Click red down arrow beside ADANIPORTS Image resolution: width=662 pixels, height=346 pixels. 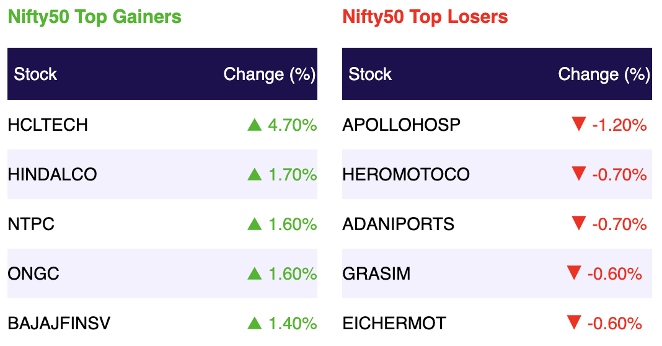point(578,223)
